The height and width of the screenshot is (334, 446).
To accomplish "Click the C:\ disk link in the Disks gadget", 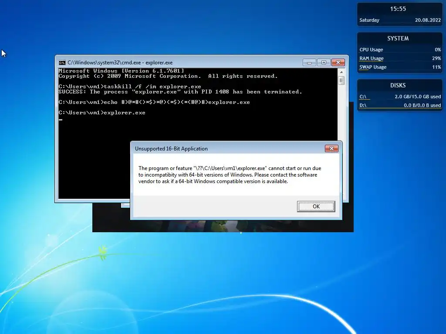I will 363,97.
